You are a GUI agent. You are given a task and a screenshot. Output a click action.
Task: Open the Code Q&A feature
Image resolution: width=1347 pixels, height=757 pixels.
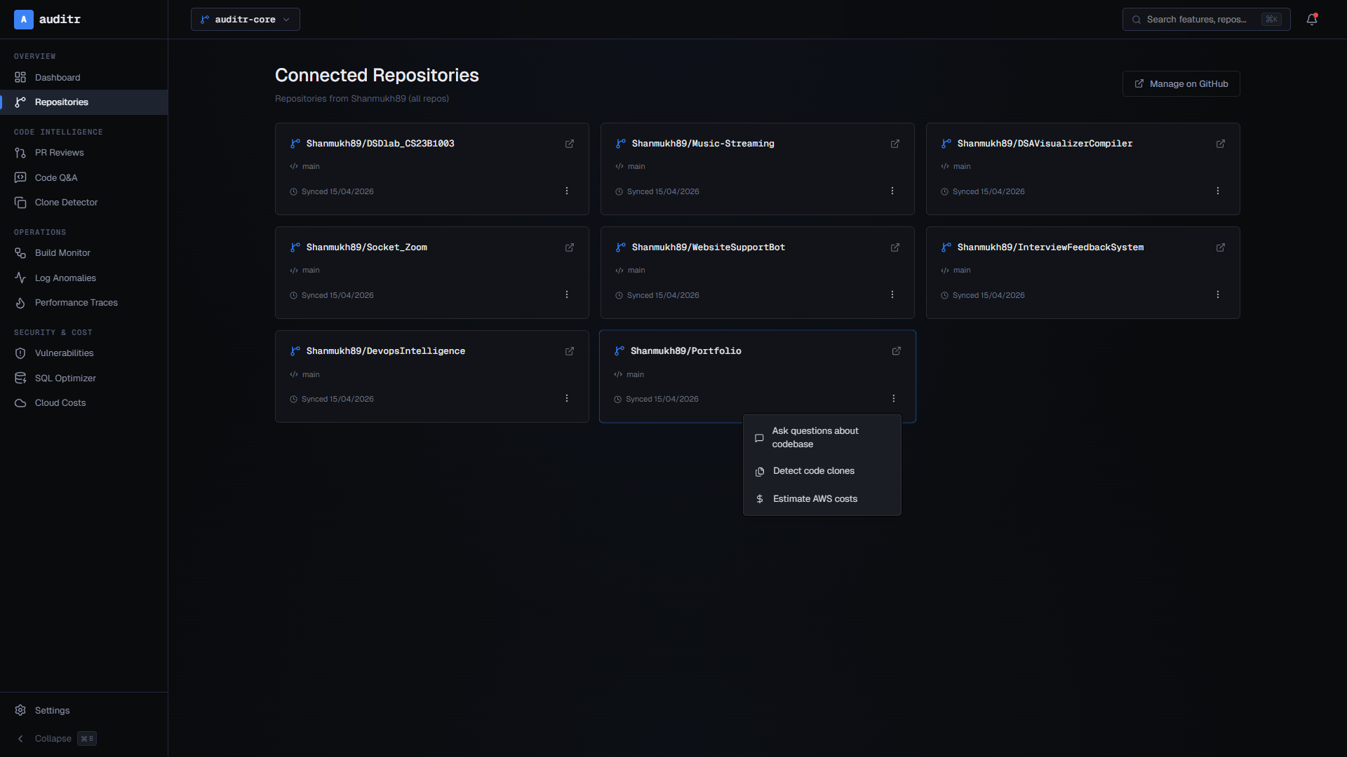56,177
